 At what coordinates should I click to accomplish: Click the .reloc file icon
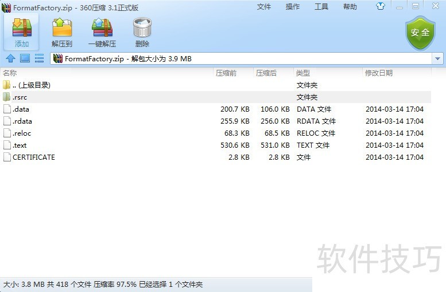click(7, 133)
